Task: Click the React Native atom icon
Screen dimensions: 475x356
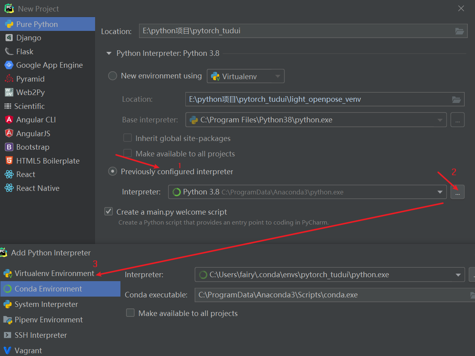Action: coord(9,188)
